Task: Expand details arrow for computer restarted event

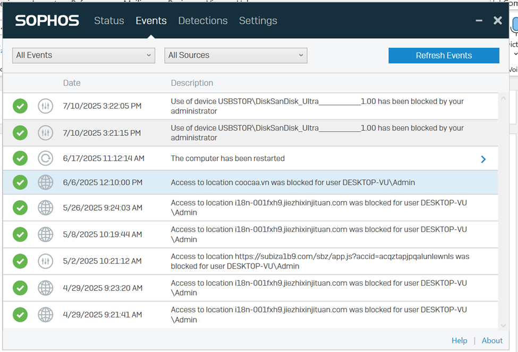Action: pos(483,159)
